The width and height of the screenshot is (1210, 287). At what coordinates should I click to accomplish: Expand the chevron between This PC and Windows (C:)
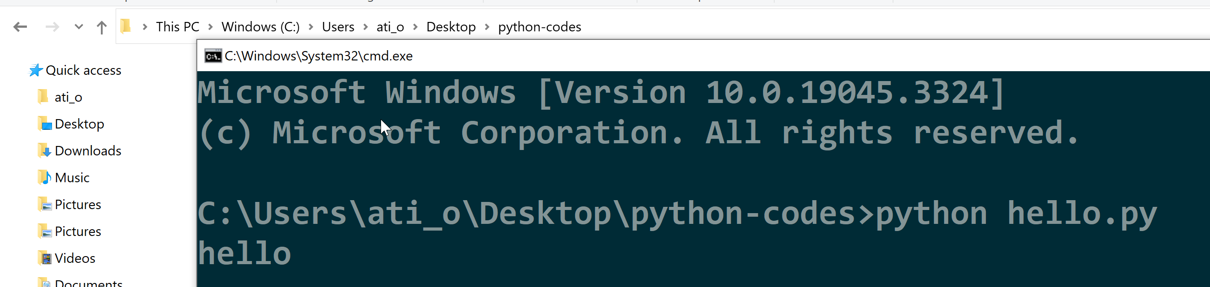[210, 27]
